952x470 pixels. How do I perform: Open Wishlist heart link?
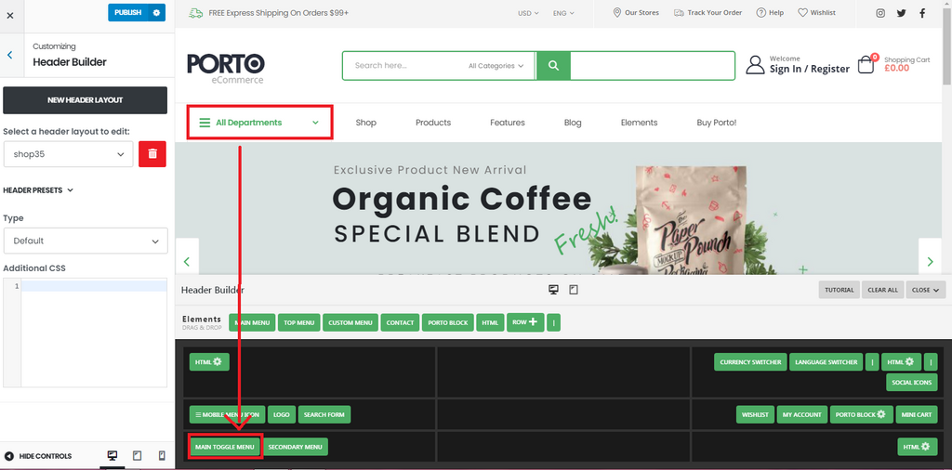tap(816, 13)
